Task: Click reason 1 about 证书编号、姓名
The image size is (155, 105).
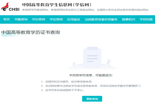Action: click(x=67, y=82)
